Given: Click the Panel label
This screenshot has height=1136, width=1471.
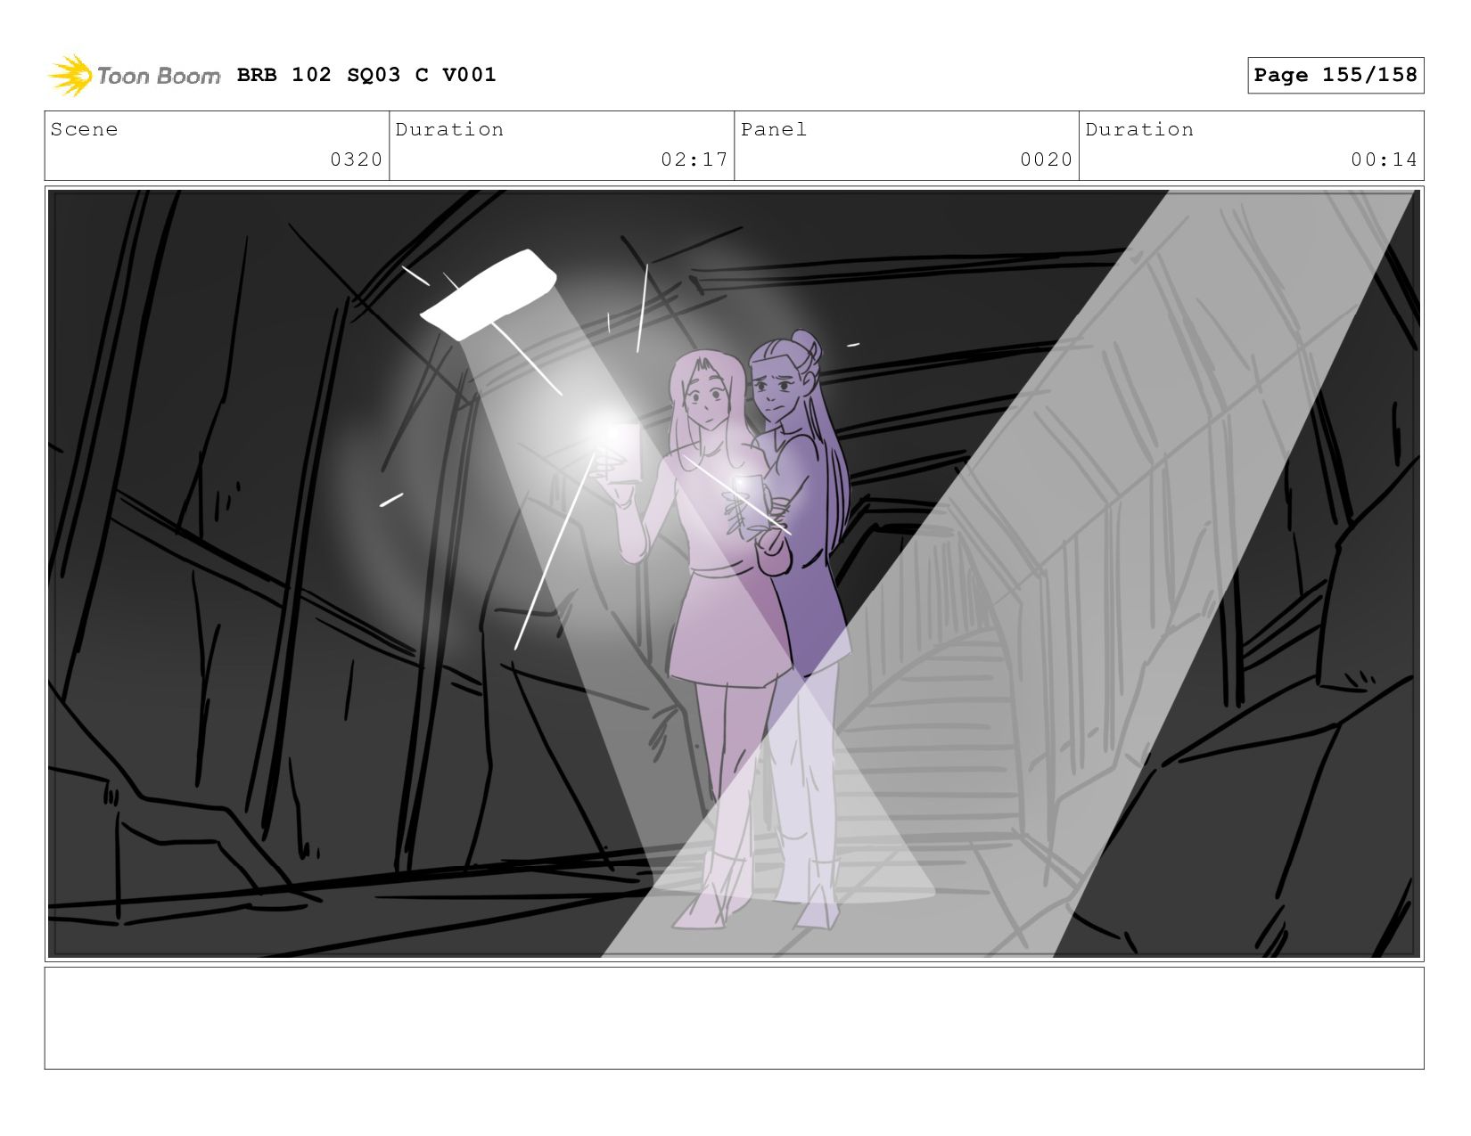Looking at the screenshot, I should [x=774, y=130].
